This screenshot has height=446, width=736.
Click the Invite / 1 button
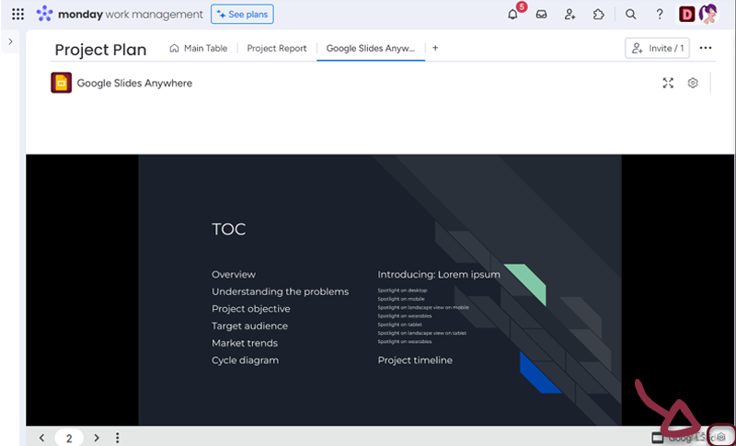pyautogui.click(x=657, y=48)
